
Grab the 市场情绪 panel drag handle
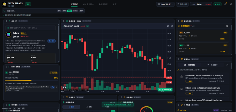(x=121, y=97)
